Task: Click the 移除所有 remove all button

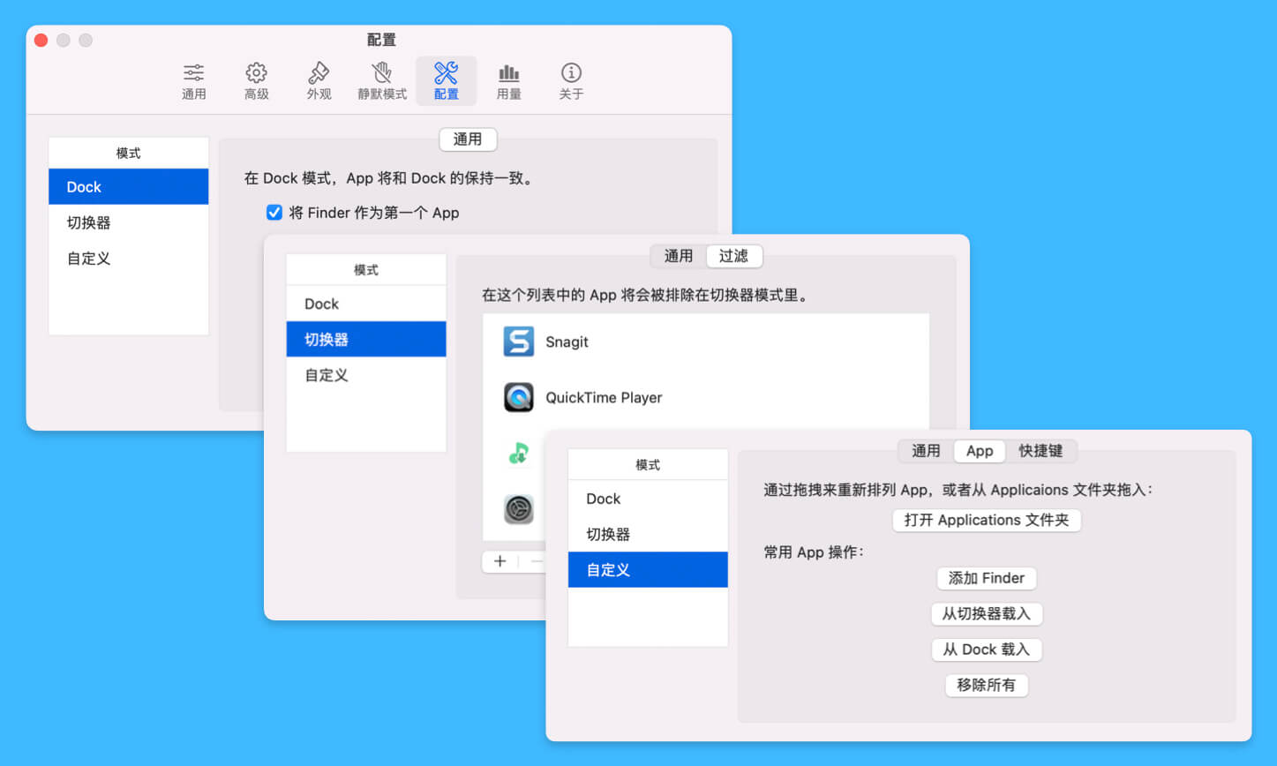Action: [x=986, y=685]
